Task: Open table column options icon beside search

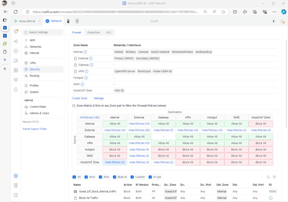Action: 274,177
